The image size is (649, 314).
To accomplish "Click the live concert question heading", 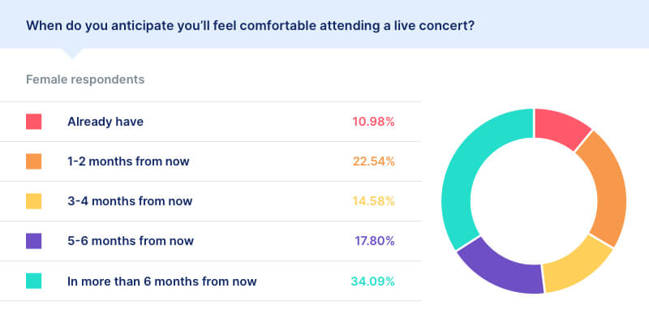I will [250, 26].
